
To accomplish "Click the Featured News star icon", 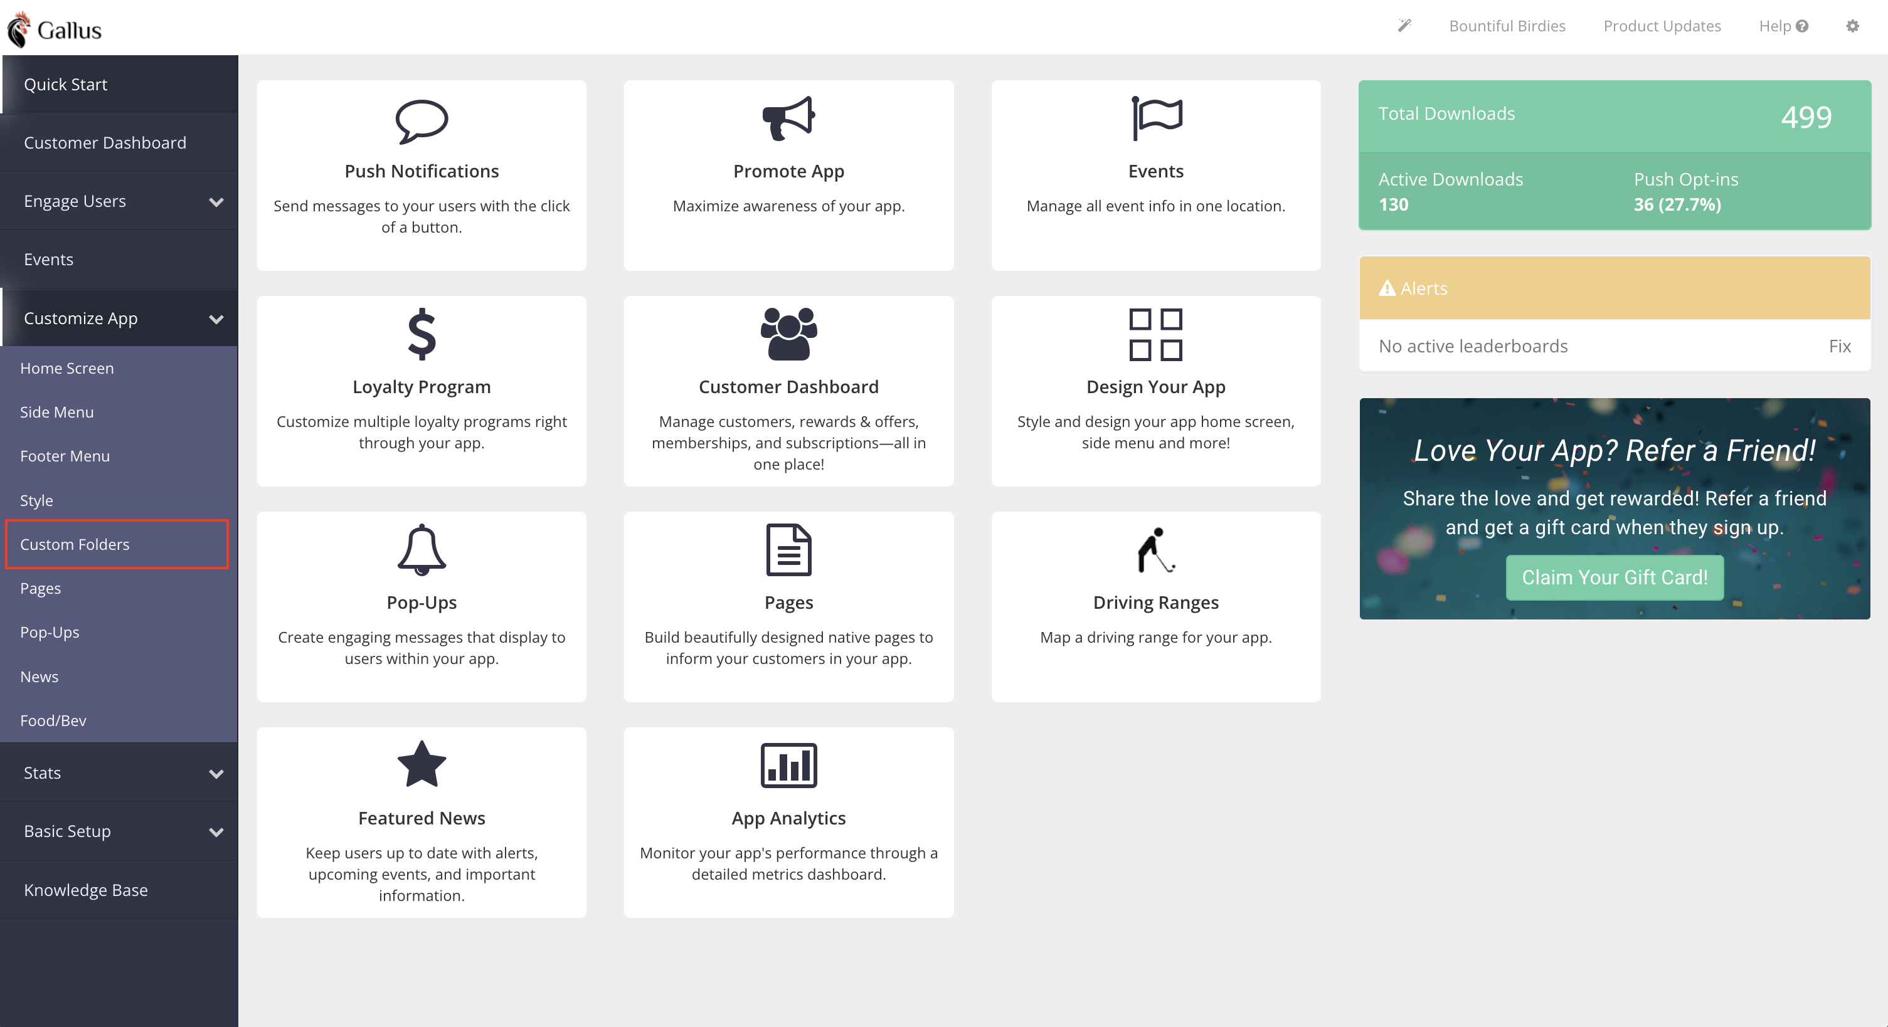I will coord(422,763).
